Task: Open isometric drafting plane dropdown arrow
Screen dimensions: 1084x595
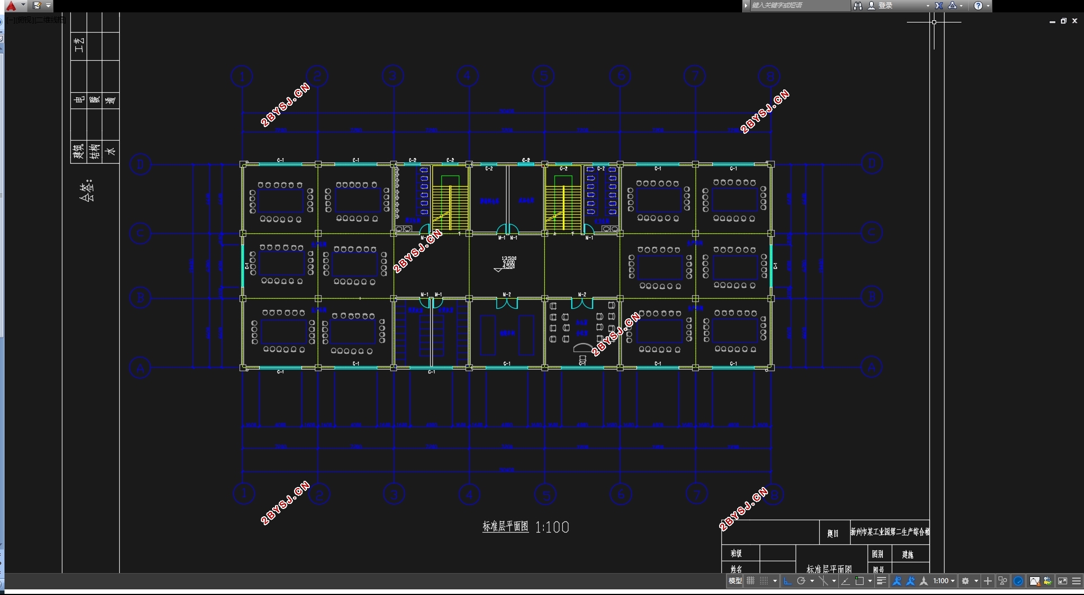Action: (834, 581)
